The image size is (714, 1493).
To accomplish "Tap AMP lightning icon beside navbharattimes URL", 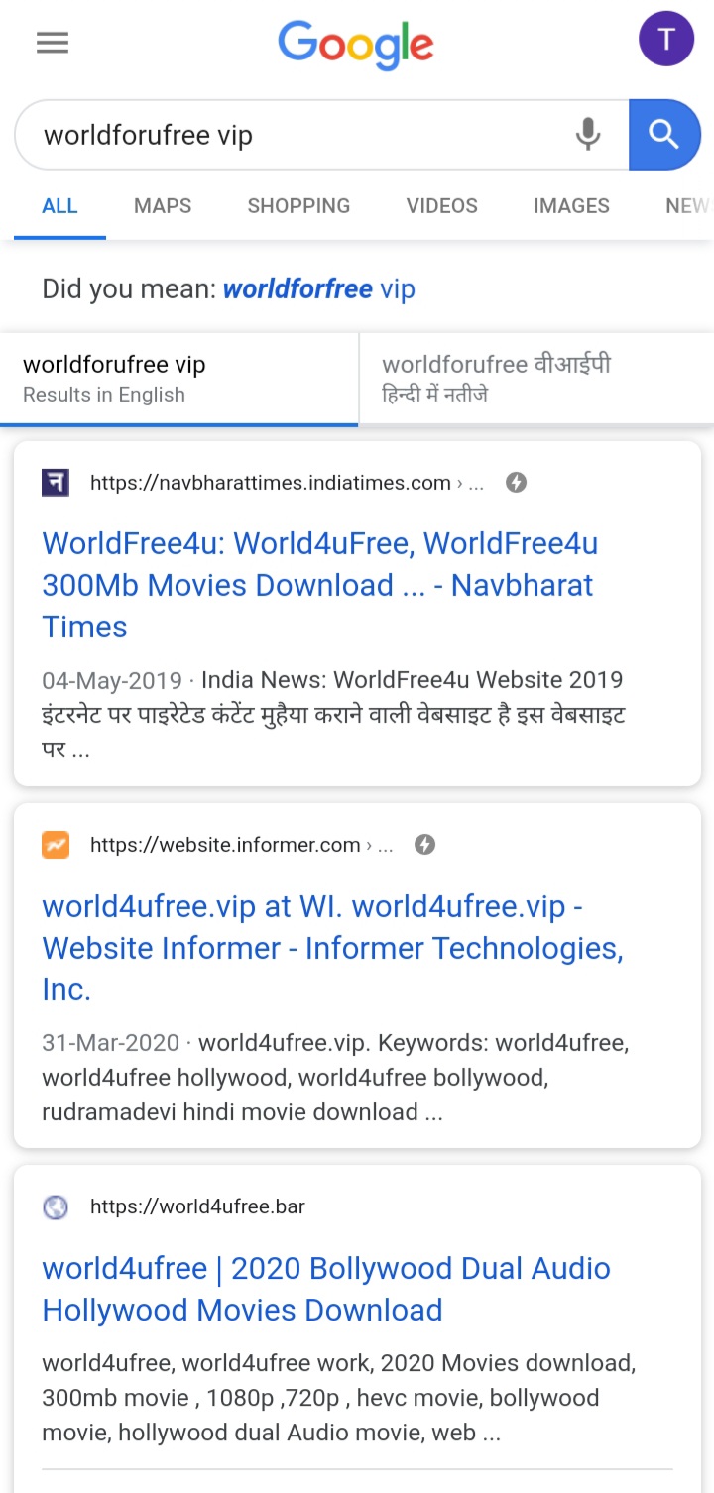I will point(516,483).
